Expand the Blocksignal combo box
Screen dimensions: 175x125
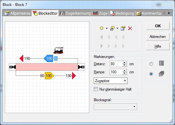[x=115, y=107]
